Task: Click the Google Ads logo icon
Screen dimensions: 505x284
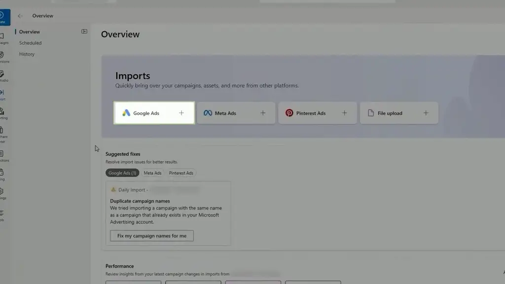Action: click(x=126, y=113)
